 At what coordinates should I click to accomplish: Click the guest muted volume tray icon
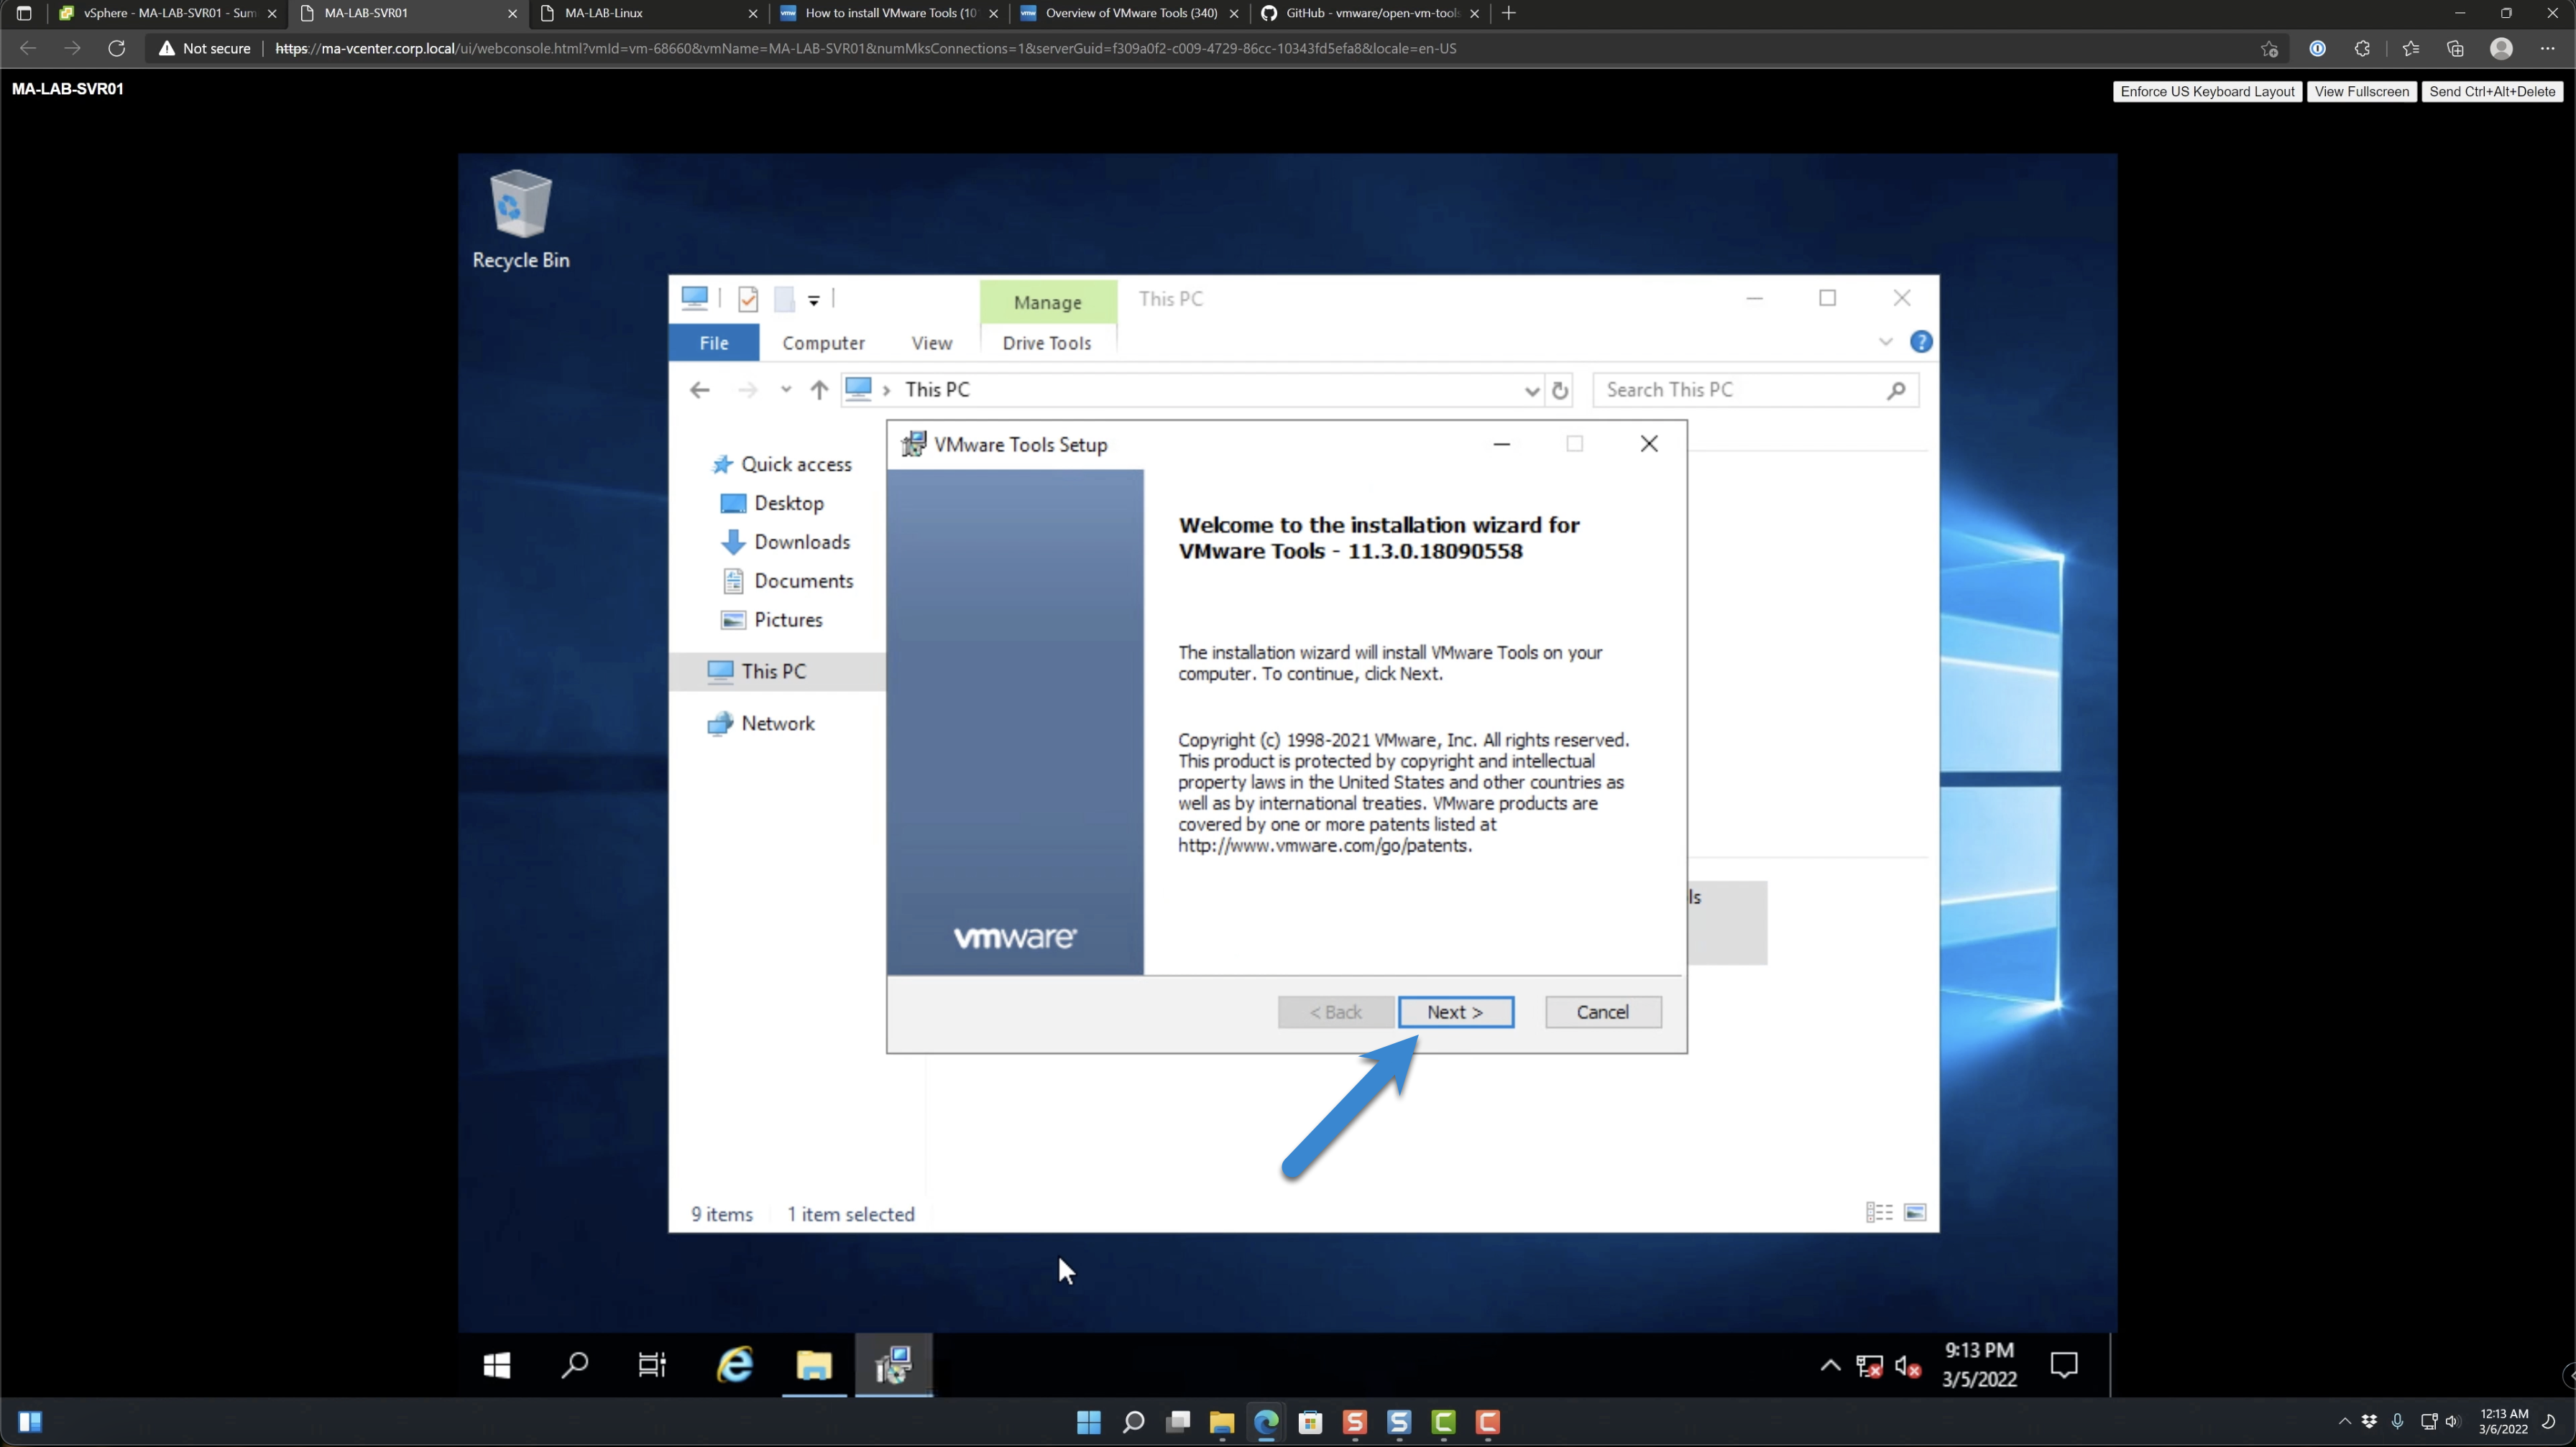click(x=1908, y=1366)
